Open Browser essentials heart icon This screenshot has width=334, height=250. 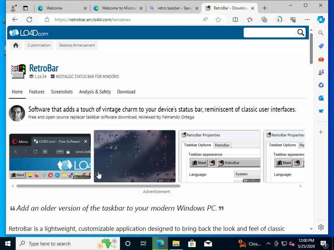coord(293,20)
